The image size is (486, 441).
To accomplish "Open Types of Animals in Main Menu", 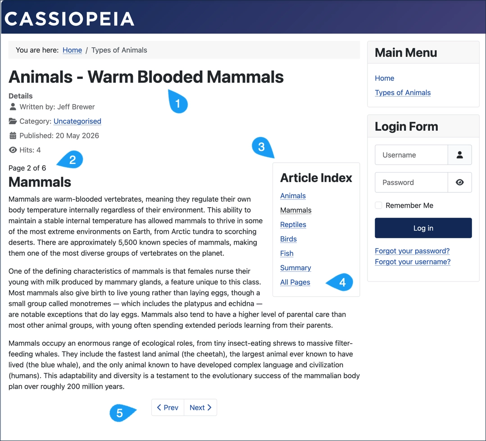I will [403, 93].
